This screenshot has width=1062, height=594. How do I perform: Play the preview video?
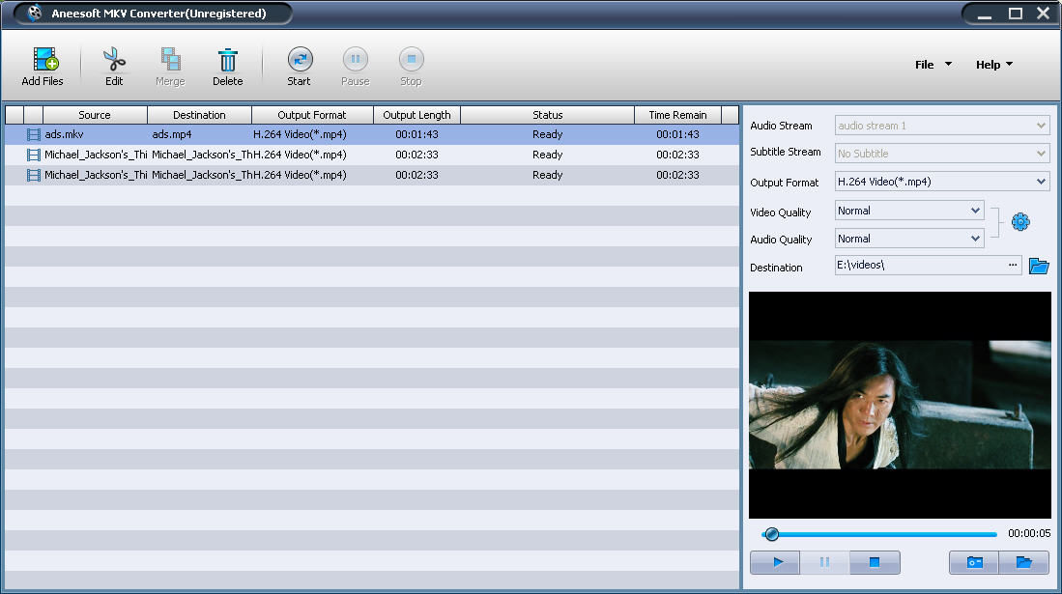pos(776,562)
